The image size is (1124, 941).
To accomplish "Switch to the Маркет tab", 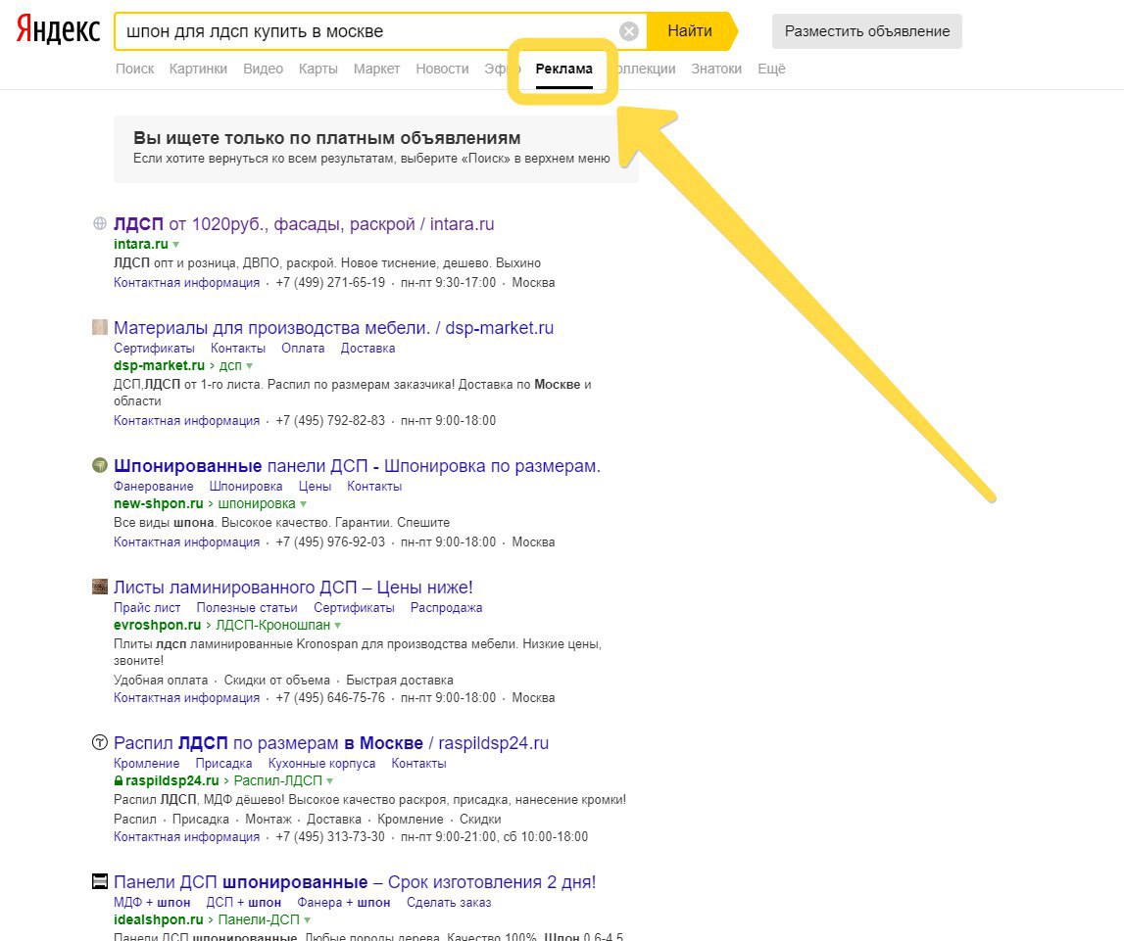I will pos(376,69).
